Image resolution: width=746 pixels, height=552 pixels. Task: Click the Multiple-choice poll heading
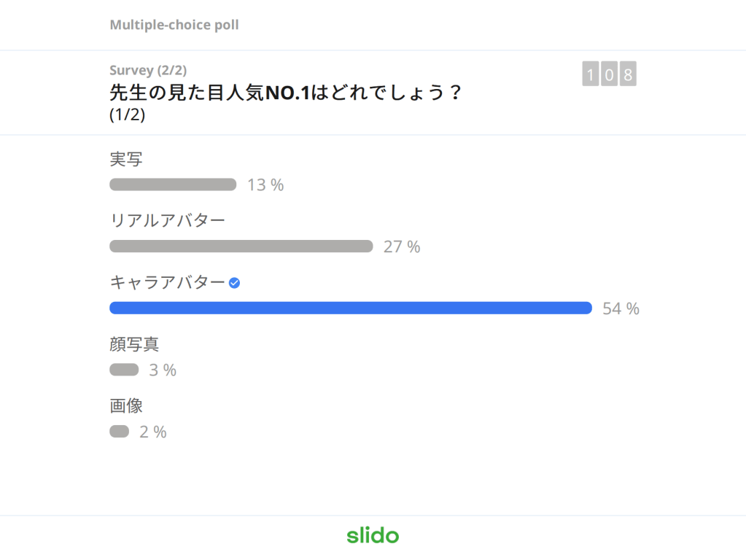174,25
